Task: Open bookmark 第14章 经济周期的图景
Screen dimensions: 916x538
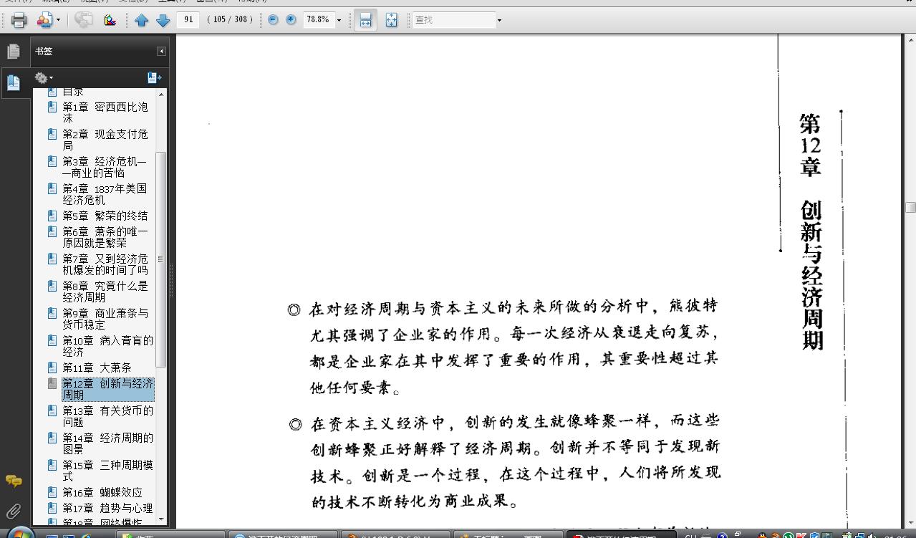Action: pyautogui.click(x=107, y=443)
